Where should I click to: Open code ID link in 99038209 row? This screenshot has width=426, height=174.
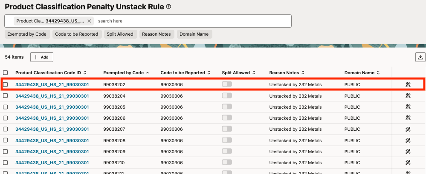52,152
